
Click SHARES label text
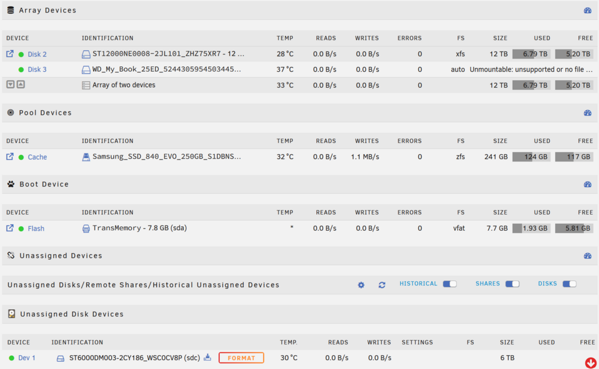(488, 283)
